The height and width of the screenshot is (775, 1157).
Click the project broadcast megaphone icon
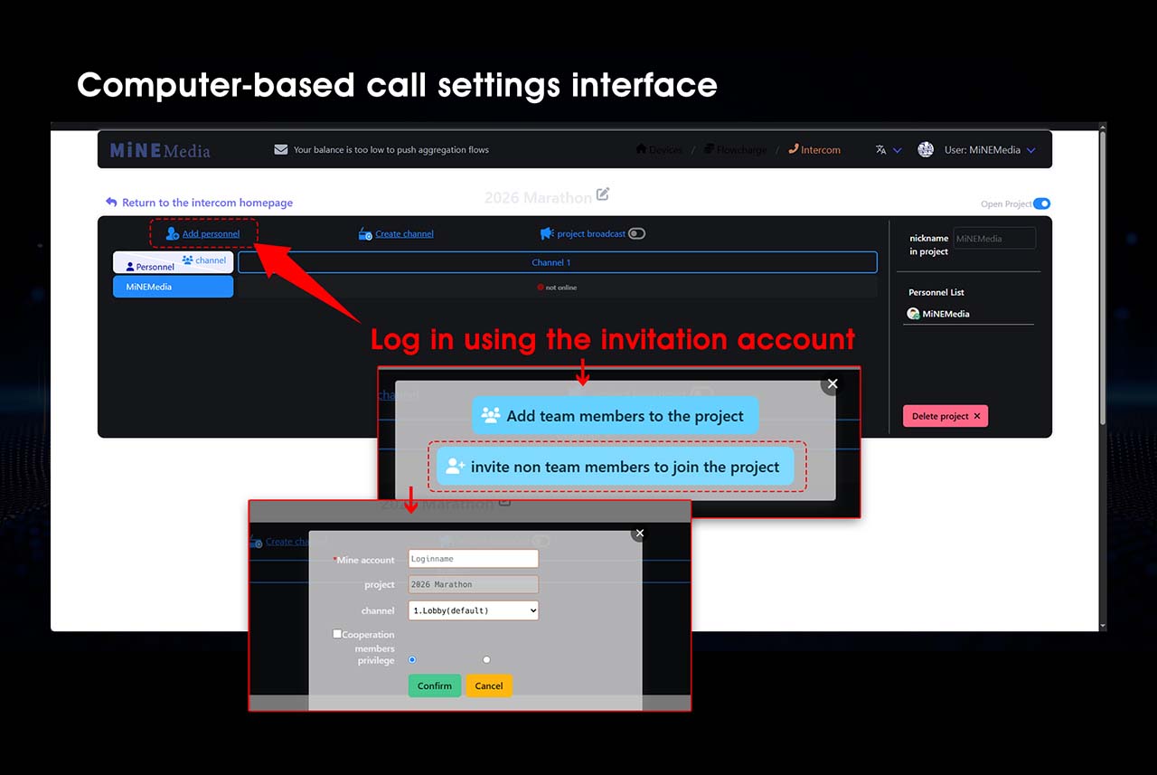coord(547,233)
